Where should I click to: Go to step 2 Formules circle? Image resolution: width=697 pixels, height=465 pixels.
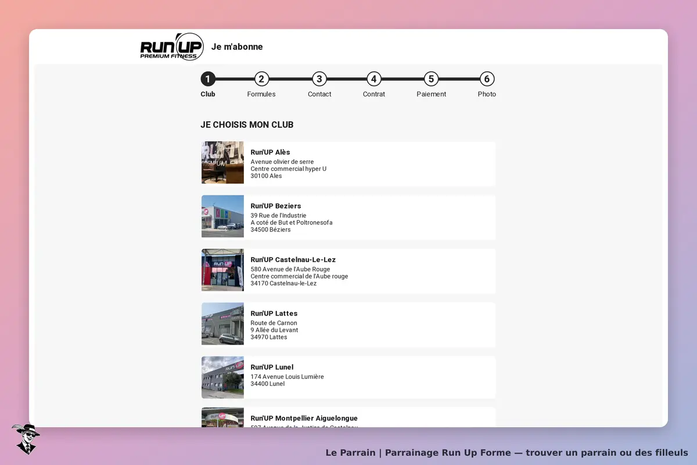(x=261, y=79)
